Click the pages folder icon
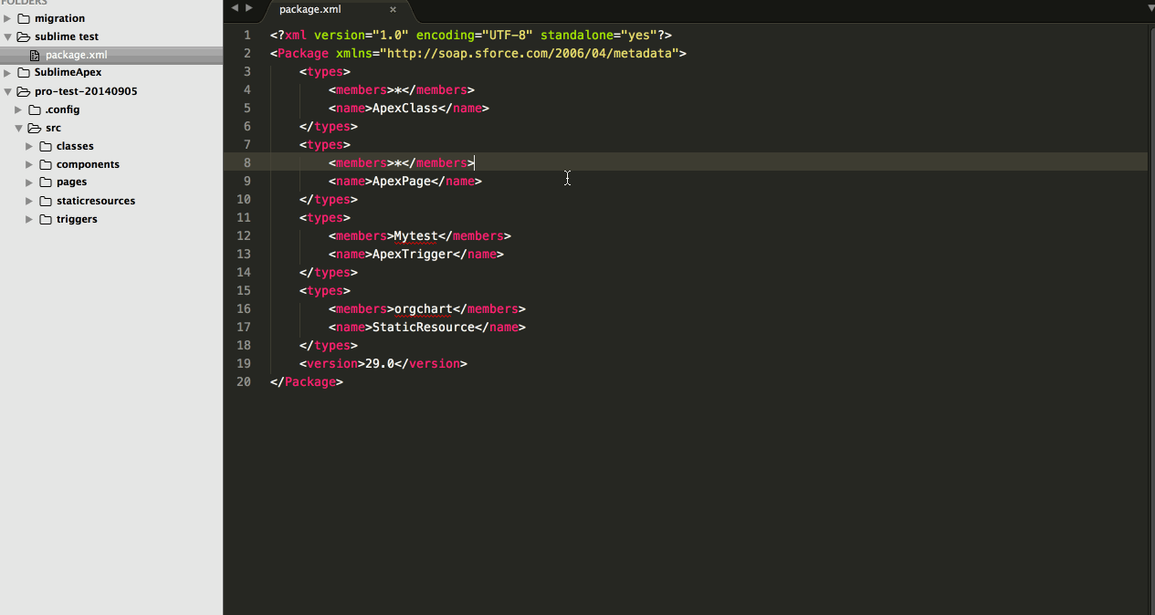The image size is (1155, 615). [46, 182]
